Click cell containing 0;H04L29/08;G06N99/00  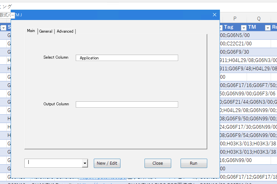[248, 110]
